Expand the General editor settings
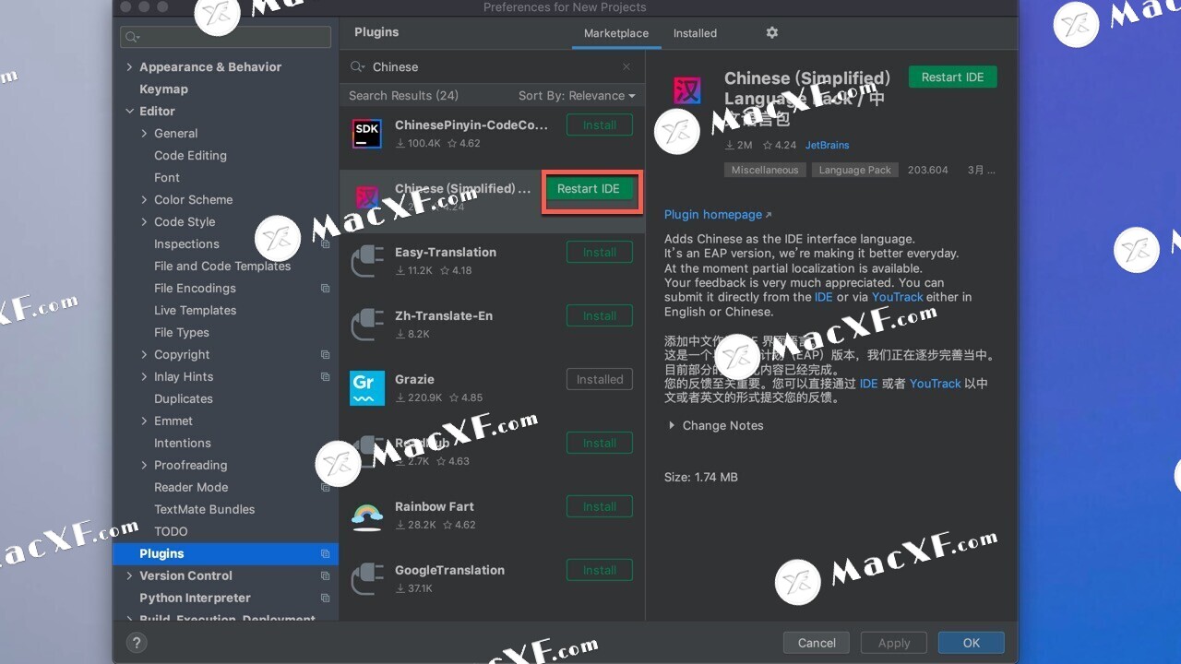1181x664 pixels. 144,133
